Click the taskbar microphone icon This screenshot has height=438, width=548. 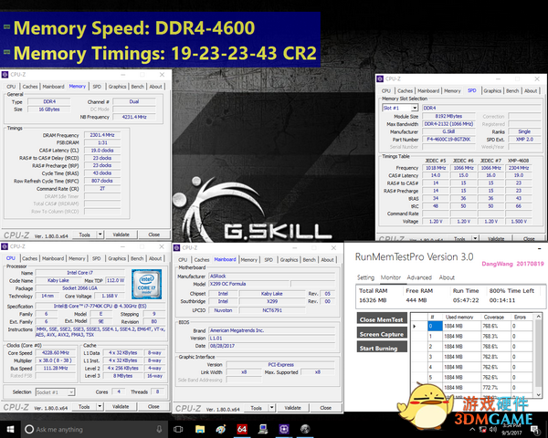point(159,429)
